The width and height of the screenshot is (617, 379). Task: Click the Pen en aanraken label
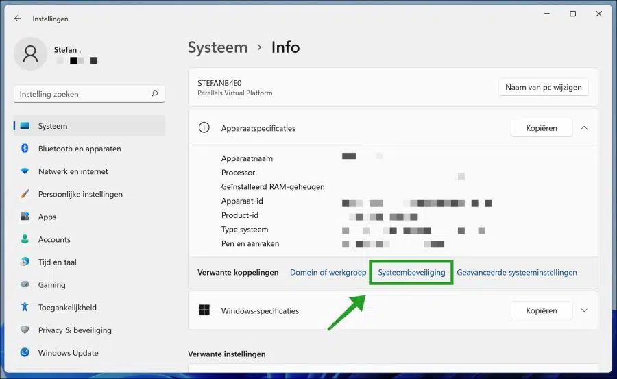(250, 243)
